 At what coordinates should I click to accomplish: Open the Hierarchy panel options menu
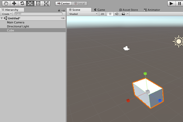(x=63, y=11)
